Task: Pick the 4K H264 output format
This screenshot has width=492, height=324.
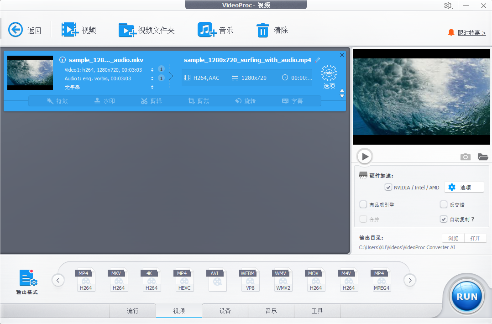Action: tap(151, 280)
